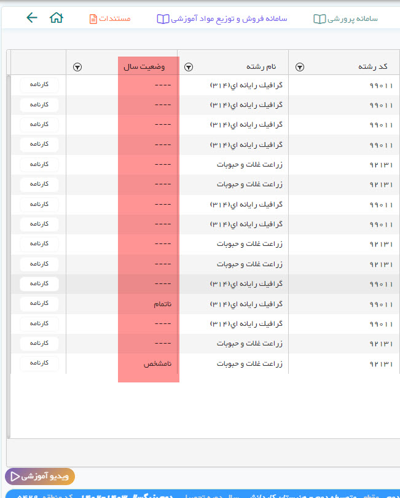Screen dimensions: 400x498
Task: Select the نامشخص status cell
Action: click(158, 364)
